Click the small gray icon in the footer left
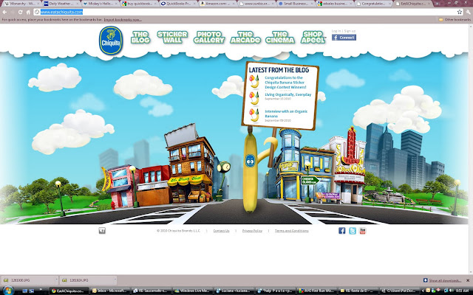 pyautogui.click(x=102, y=231)
